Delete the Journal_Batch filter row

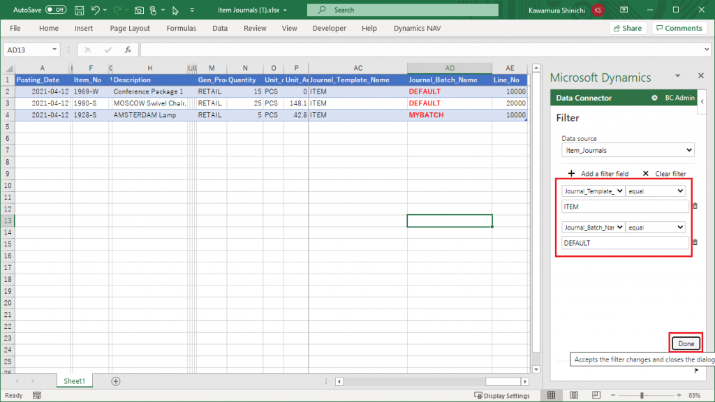click(x=695, y=242)
